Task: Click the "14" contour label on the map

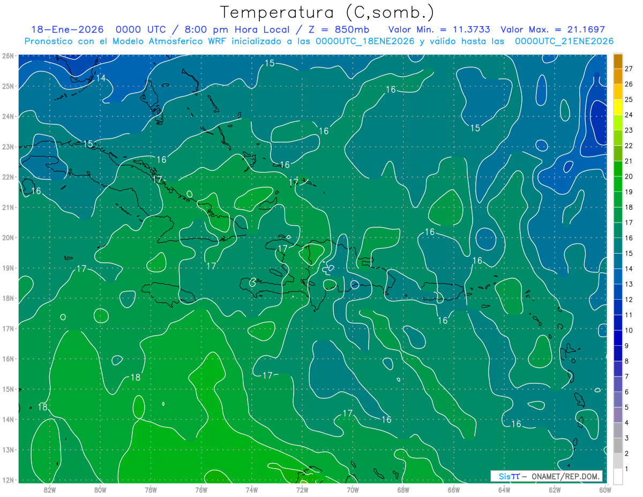Action: click(100, 78)
